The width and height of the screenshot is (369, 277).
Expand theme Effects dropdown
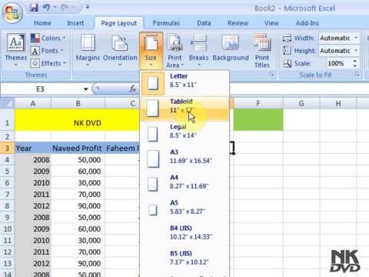point(48,63)
